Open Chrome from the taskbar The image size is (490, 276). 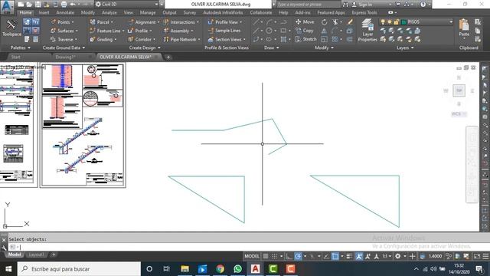click(220, 269)
